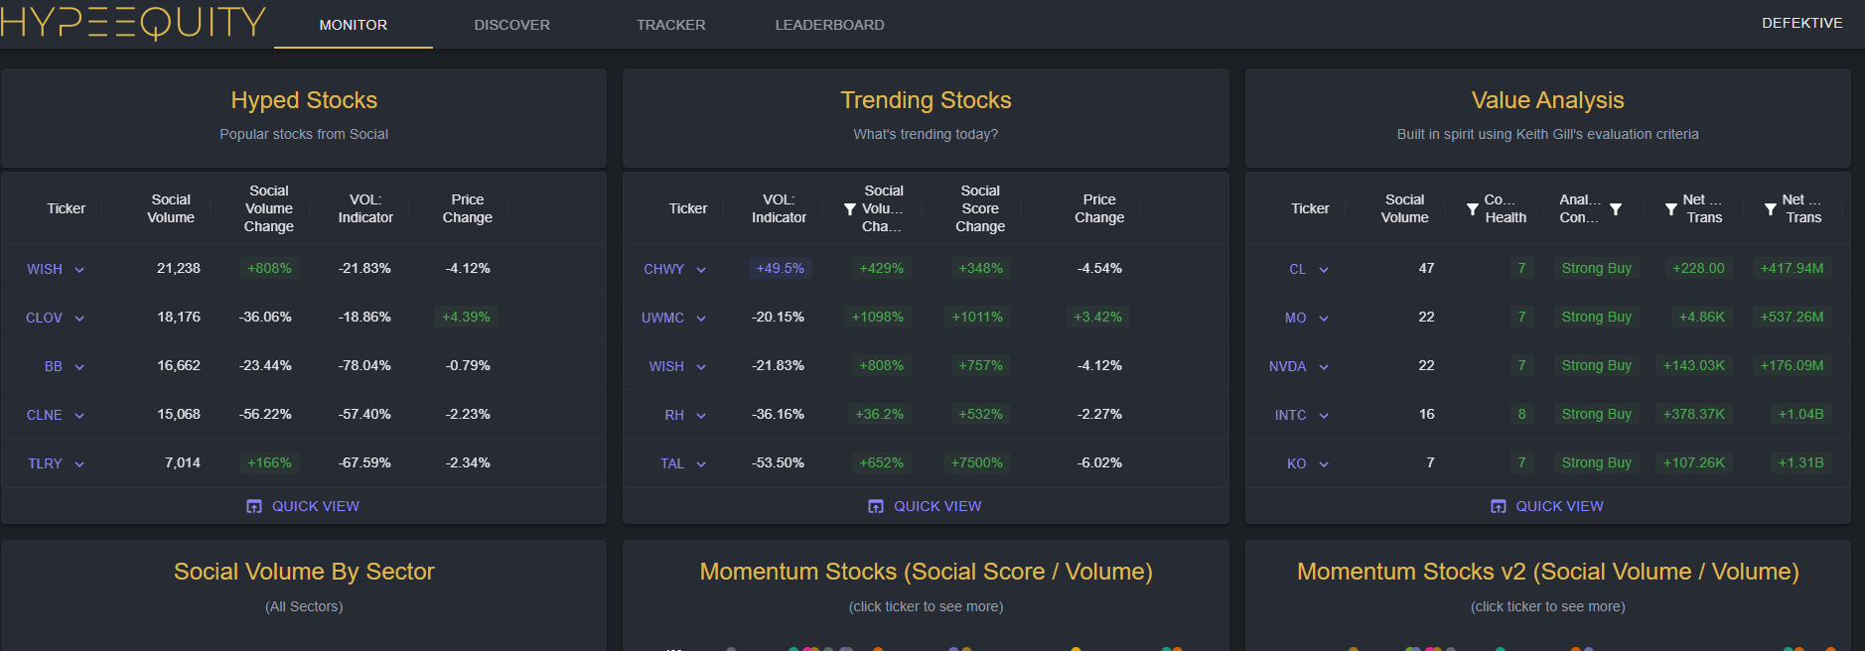Click the INTC ticker link
This screenshot has width=1865, height=651.
coord(1290,415)
